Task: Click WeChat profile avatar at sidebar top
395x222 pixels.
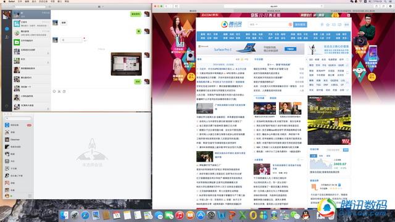Action: [x=7, y=15]
